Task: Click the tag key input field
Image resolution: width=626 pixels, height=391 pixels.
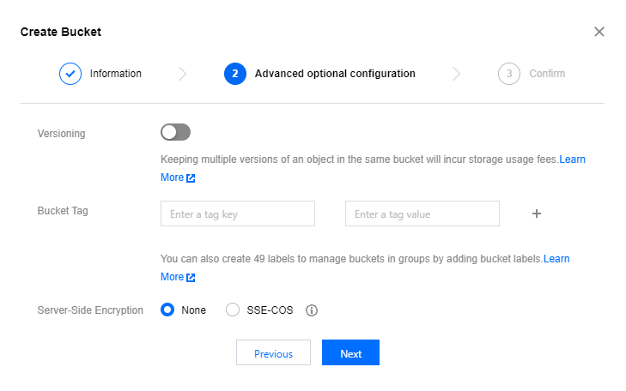Action: coord(238,214)
